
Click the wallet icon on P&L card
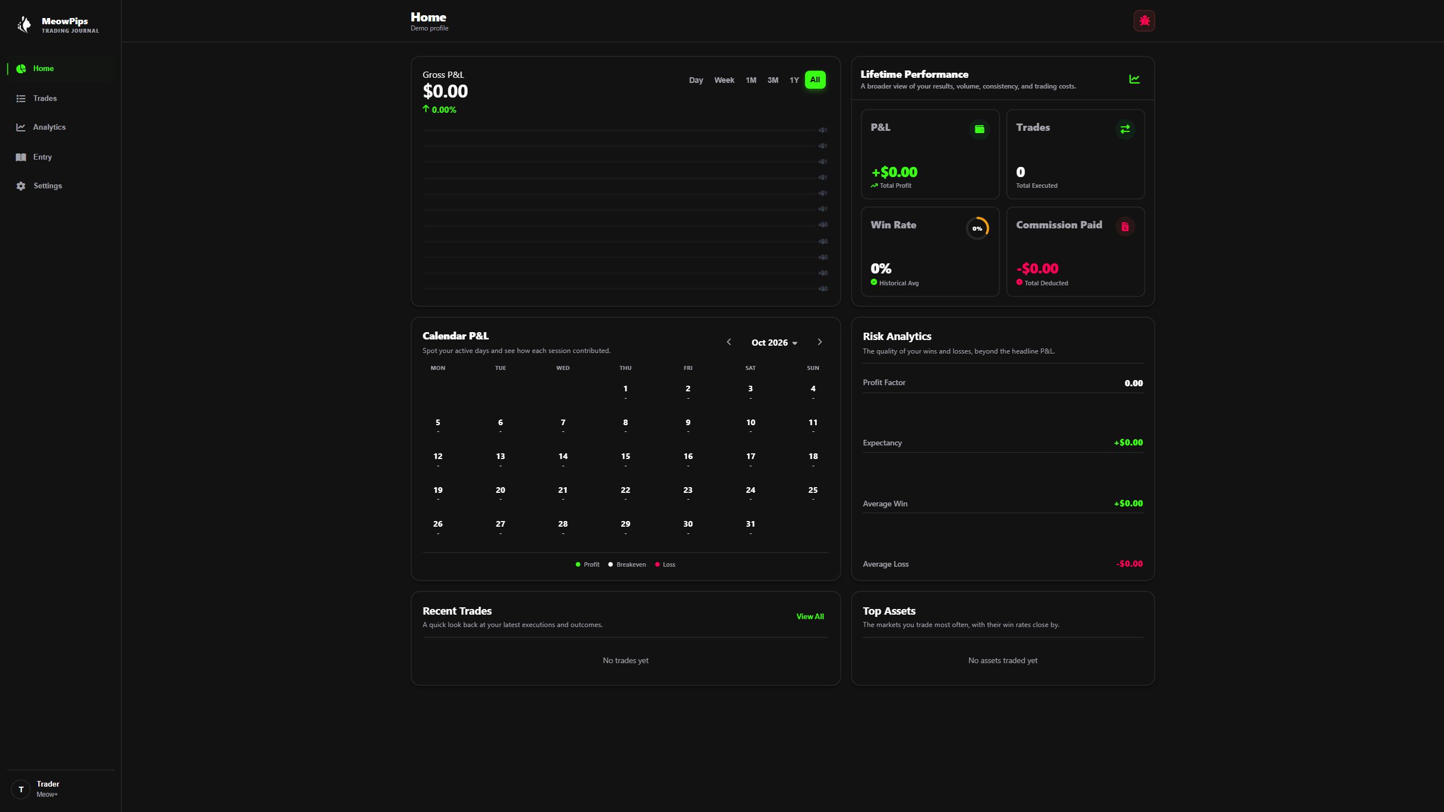click(979, 129)
